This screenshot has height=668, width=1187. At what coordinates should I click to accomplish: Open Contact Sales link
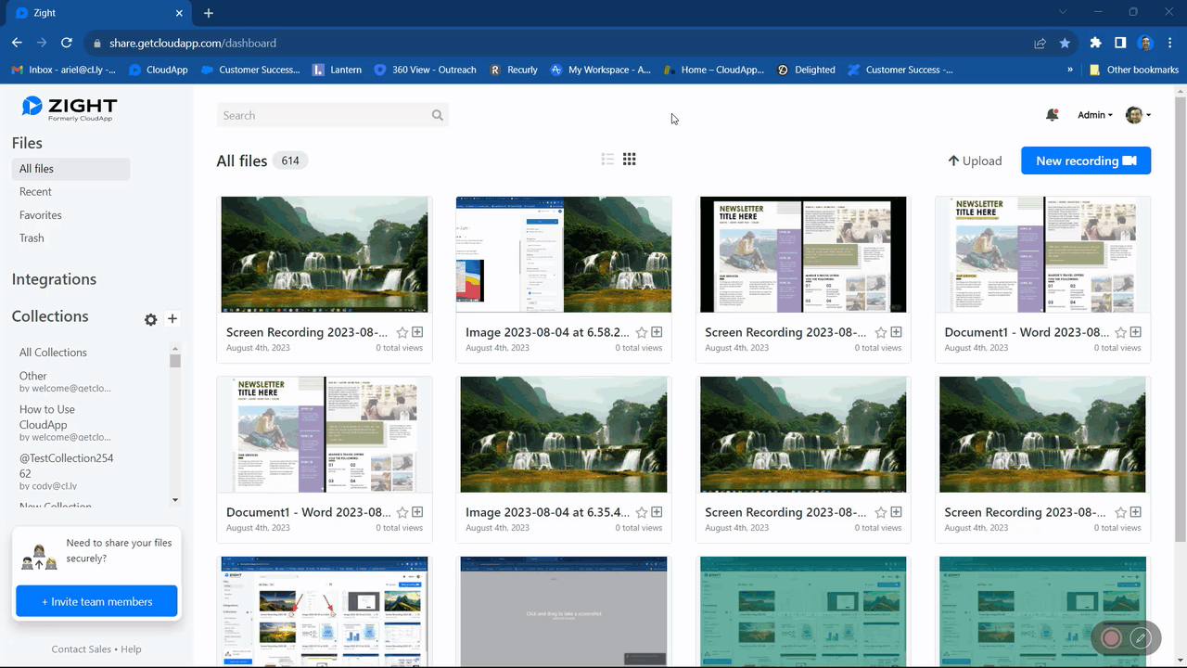point(81,649)
